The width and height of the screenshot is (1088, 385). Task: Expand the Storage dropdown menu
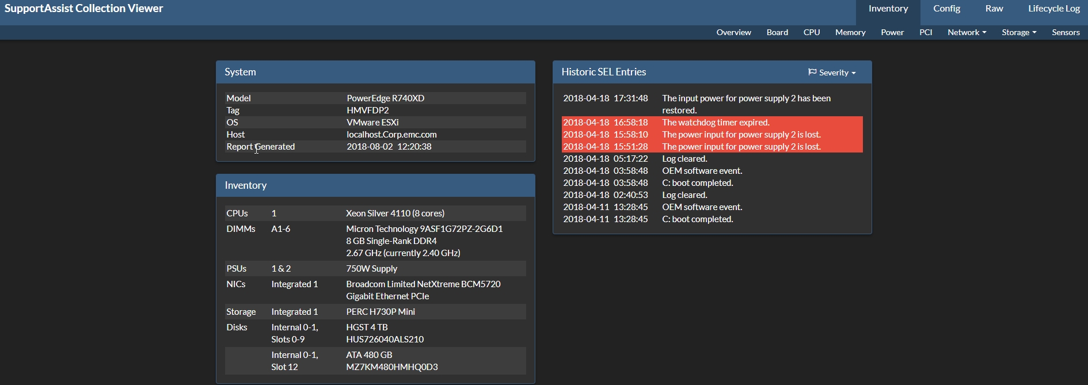click(1018, 32)
